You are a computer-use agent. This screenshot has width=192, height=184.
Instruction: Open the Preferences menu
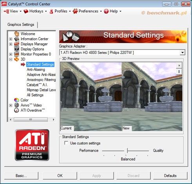(87, 11)
